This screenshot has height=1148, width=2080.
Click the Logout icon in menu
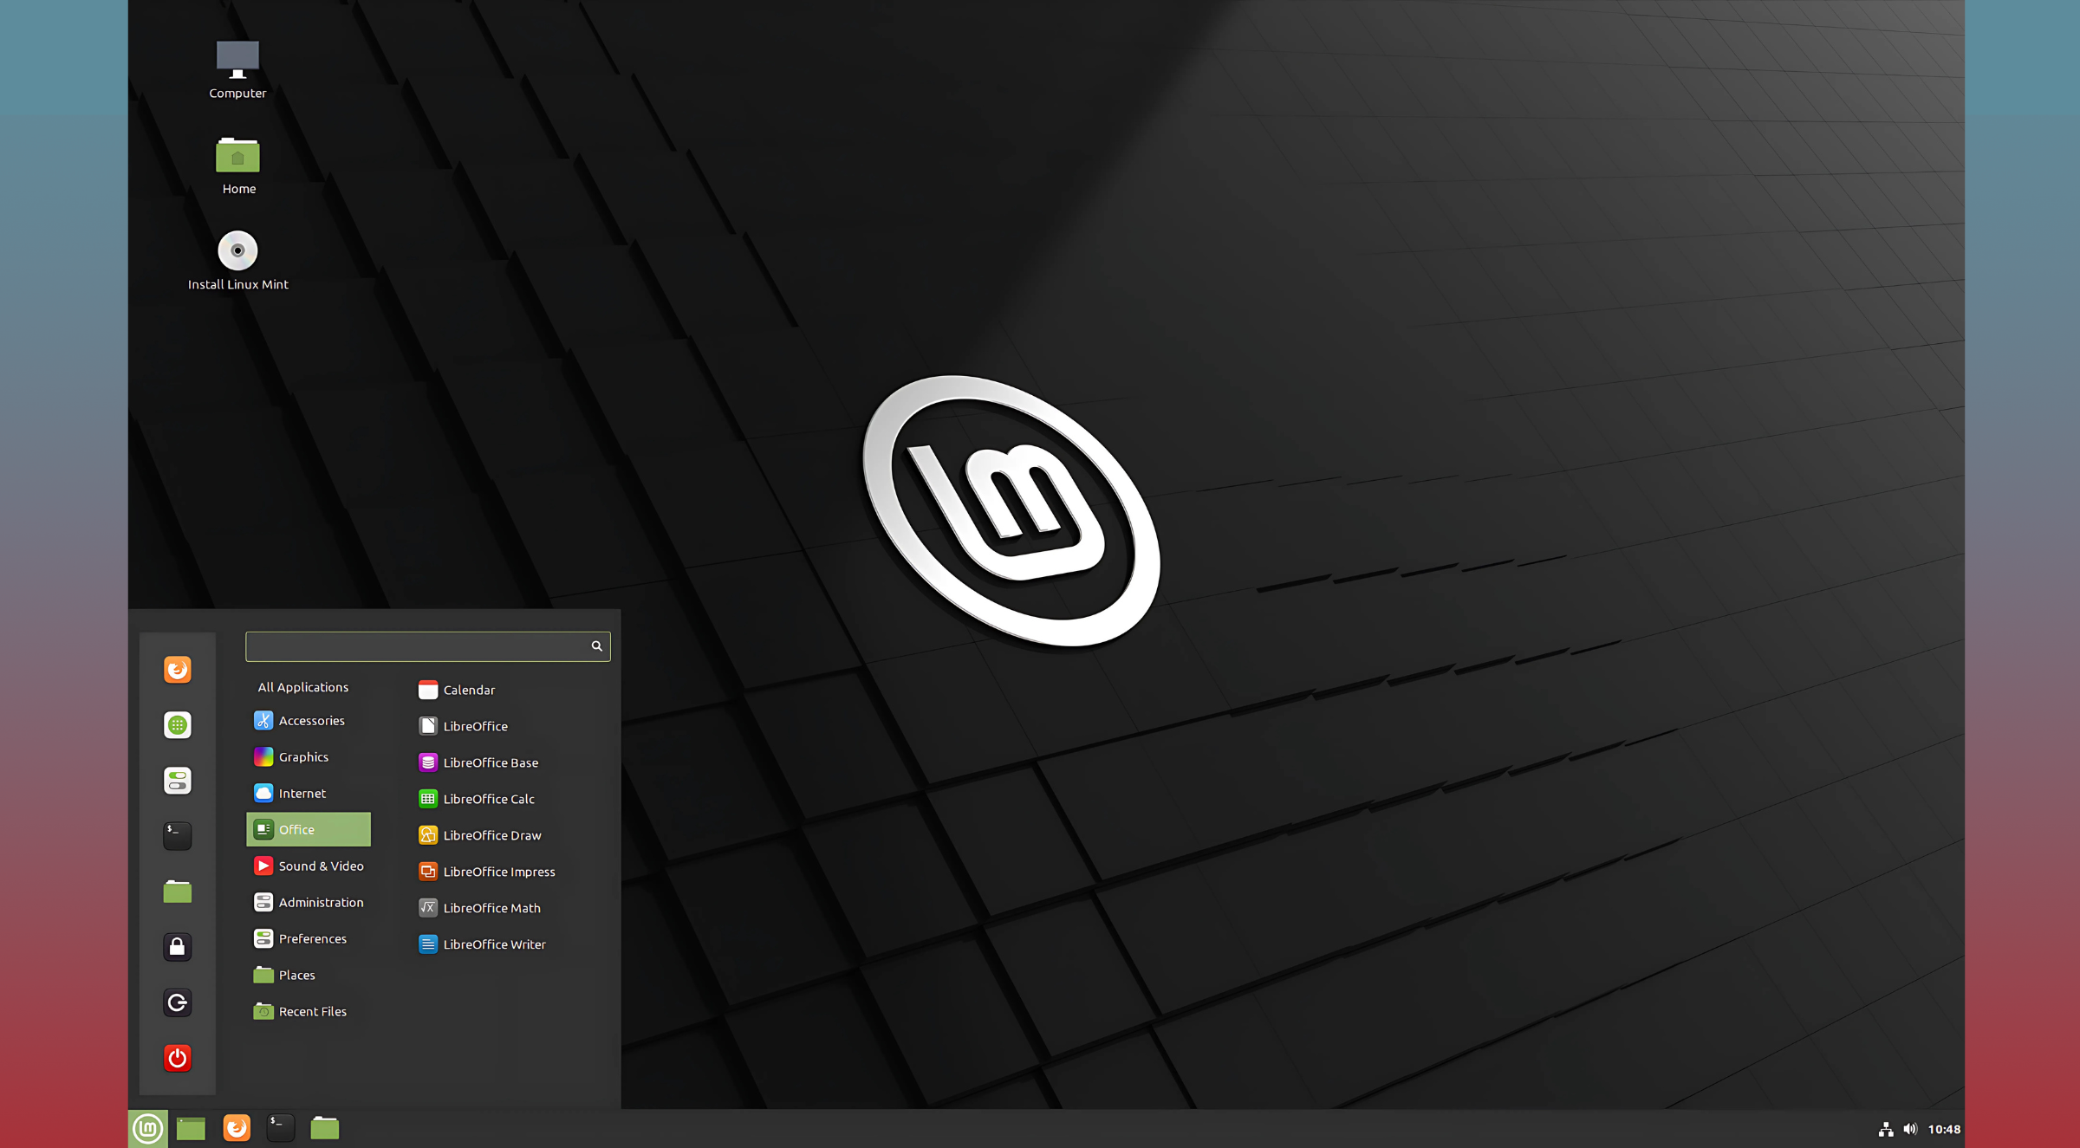click(178, 1002)
